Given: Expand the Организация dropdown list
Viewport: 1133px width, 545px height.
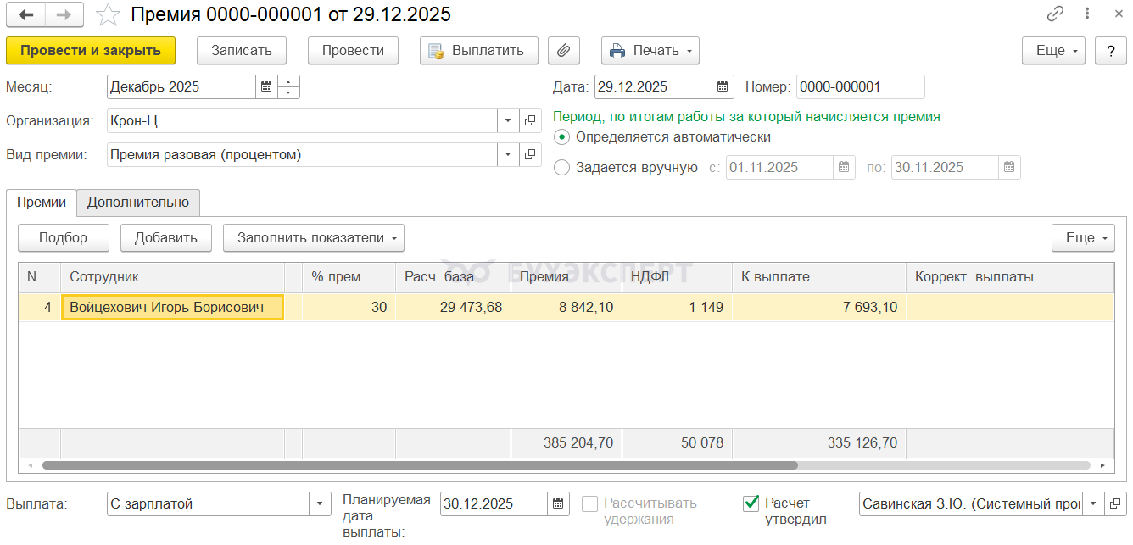Looking at the screenshot, I should tap(508, 120).
